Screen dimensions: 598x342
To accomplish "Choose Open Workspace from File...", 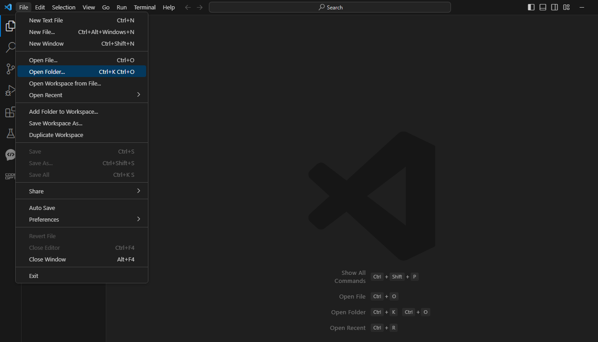I will (82, 83).
